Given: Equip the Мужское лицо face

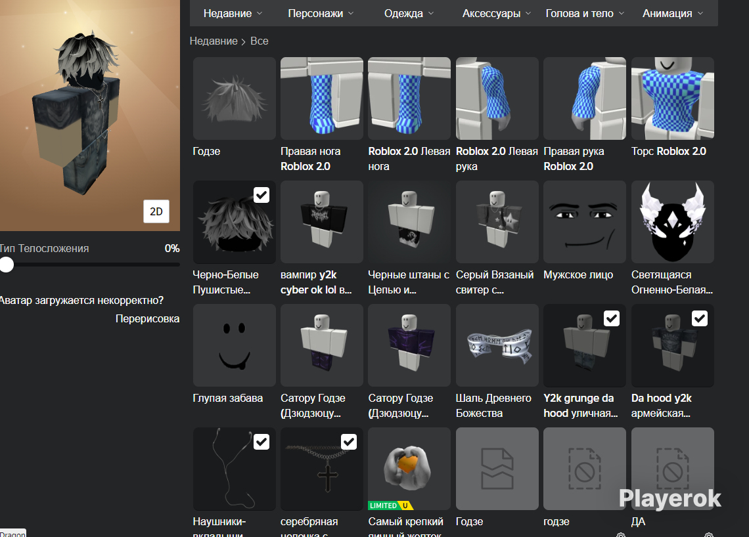Looking at the screenshot, I should 585,222.
